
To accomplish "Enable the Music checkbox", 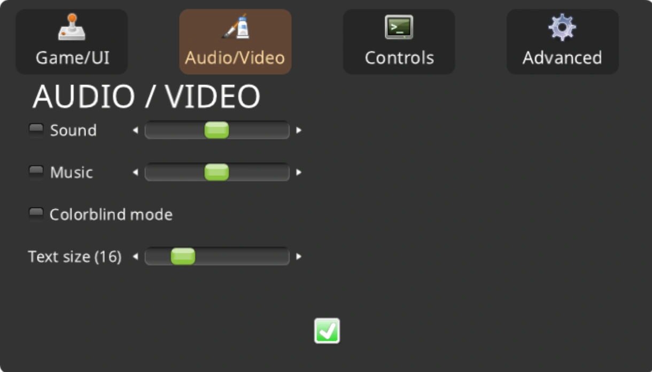I will point(36,172).
